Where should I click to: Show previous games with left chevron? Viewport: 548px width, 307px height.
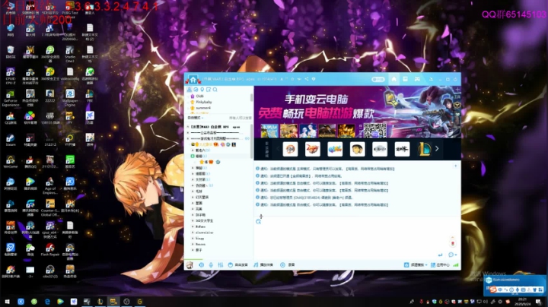(279, 149)
